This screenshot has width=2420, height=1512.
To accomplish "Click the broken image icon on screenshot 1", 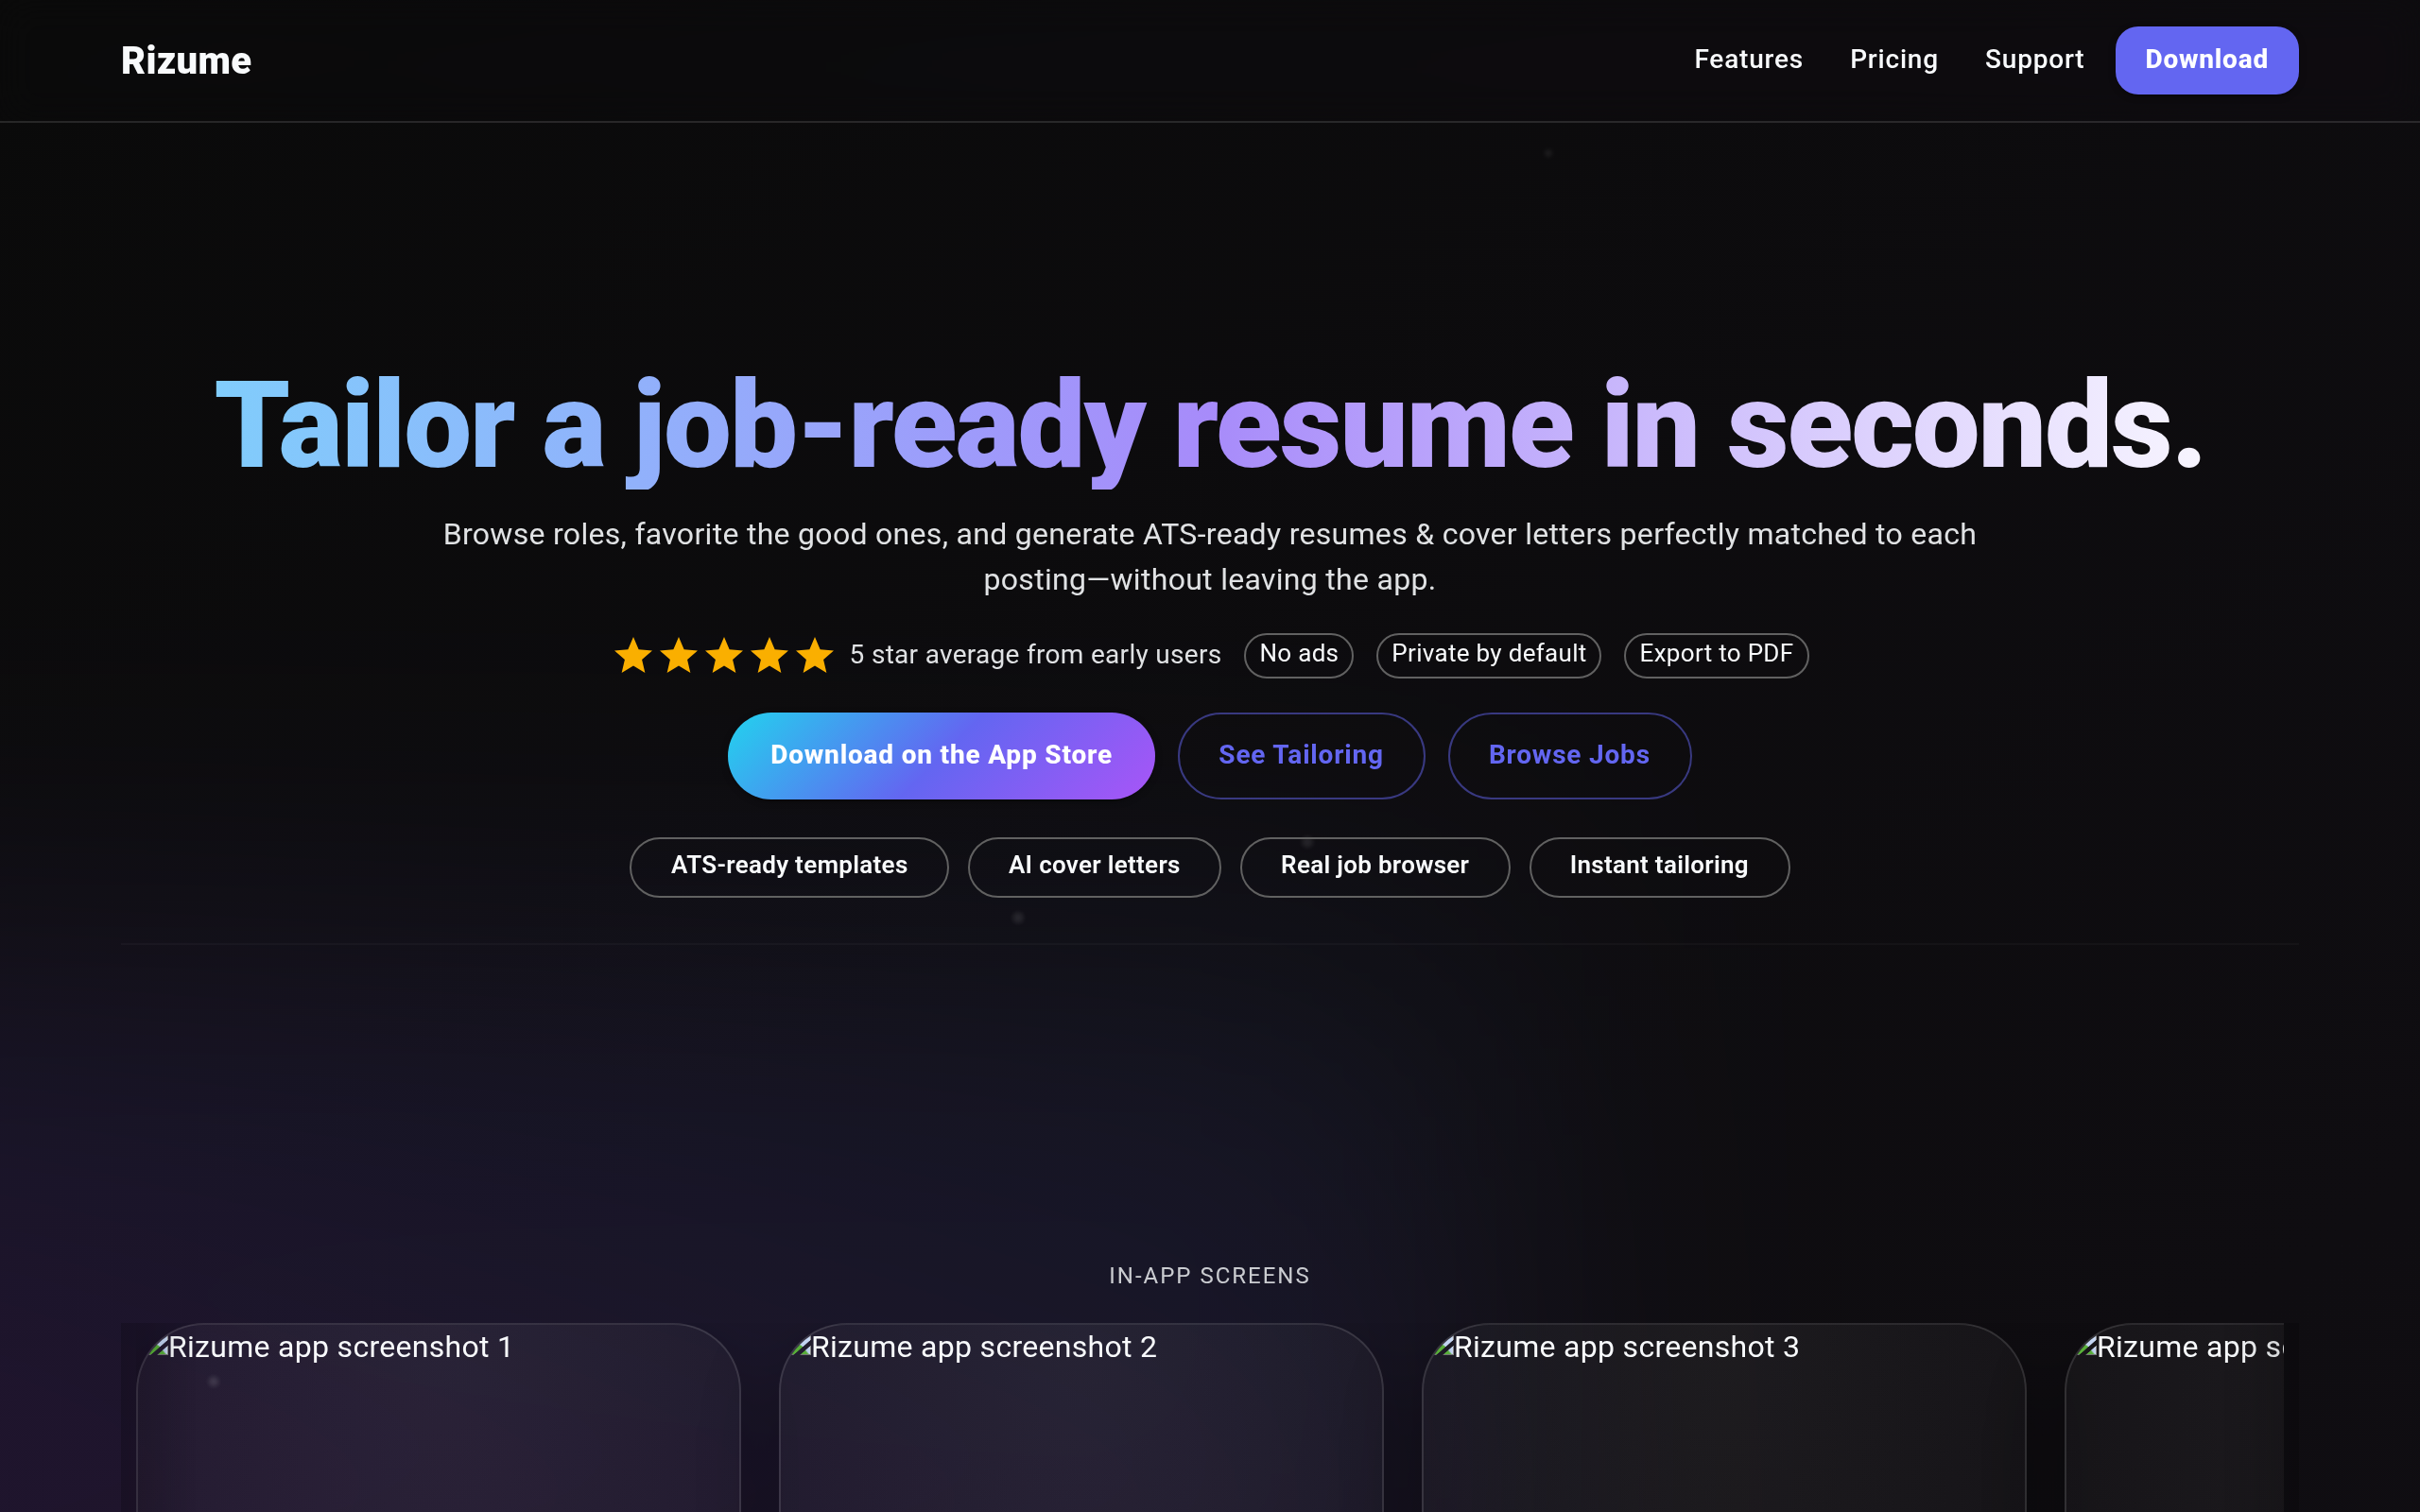I will (x=157, y=1347).
